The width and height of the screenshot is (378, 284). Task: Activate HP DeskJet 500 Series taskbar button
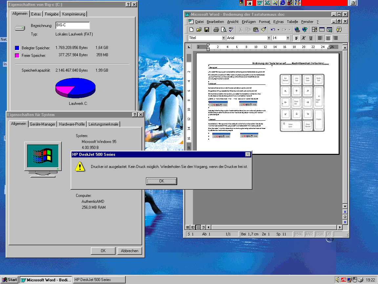99,280
